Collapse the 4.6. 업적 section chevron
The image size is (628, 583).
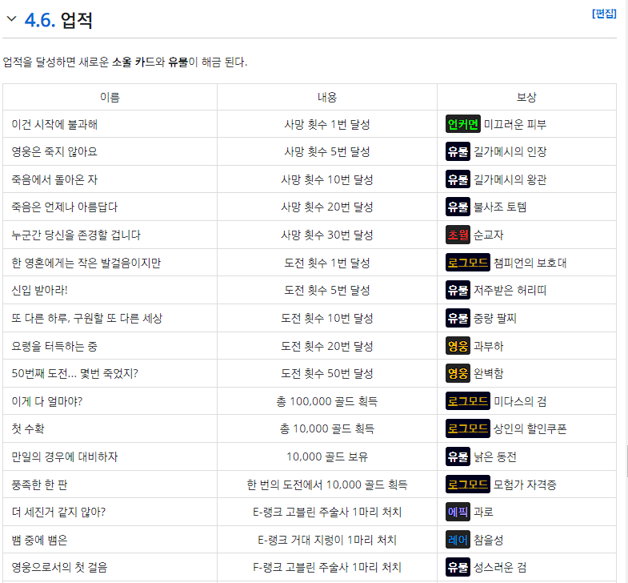(12, 19)
